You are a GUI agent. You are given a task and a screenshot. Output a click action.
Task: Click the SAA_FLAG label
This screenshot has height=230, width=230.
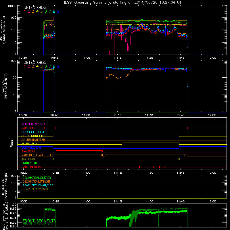click(28, 151)
